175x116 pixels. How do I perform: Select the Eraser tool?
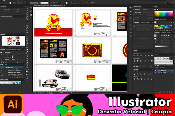[27, 32]
